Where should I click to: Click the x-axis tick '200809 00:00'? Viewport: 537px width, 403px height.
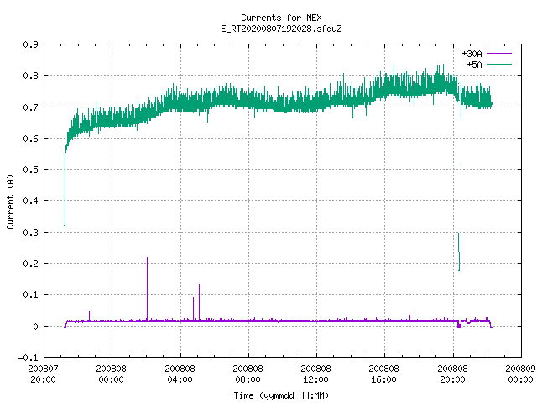520,374
